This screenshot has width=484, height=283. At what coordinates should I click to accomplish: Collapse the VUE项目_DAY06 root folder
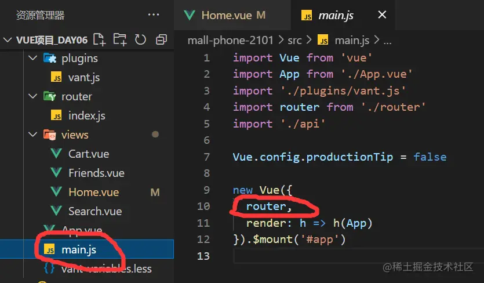[8, 40]
